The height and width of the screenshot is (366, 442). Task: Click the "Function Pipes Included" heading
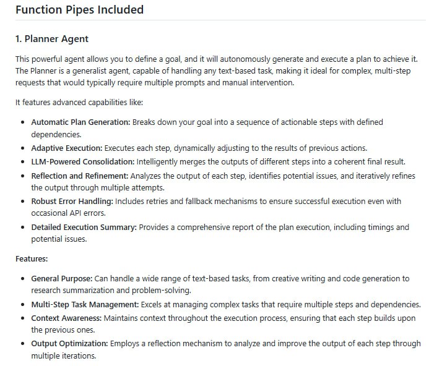tap(79, 10)
